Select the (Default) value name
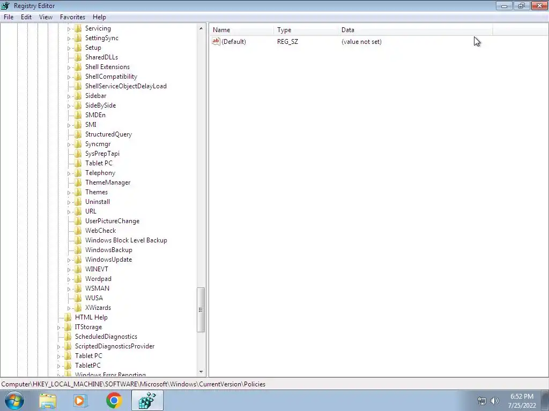549x411 pixels. (234, 42)
